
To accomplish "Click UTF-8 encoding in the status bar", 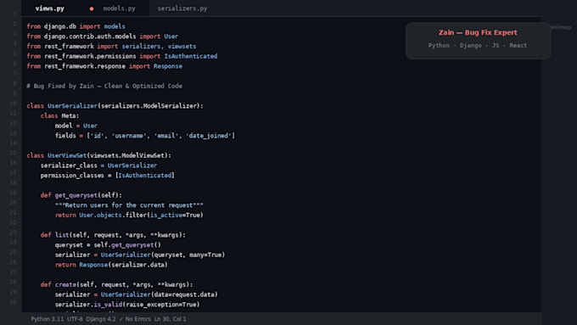I will tap(75, 319).
